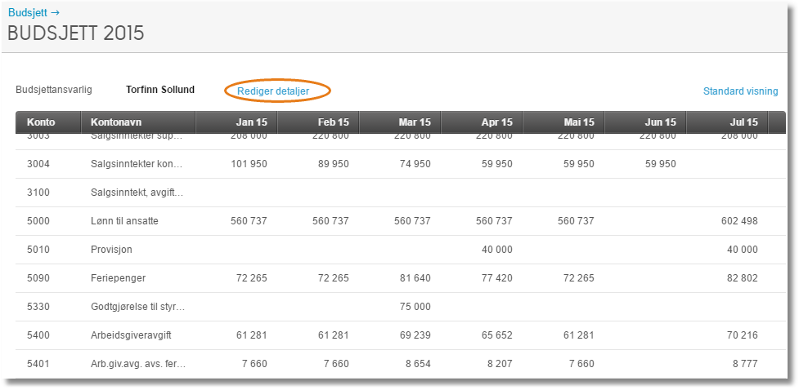Click the 75 000 Godtgjørelse value
799x390 pixels.
click(x=415, y=307)
